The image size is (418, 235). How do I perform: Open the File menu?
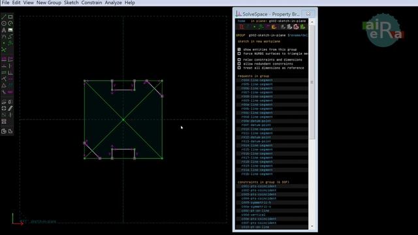[5, 3]
